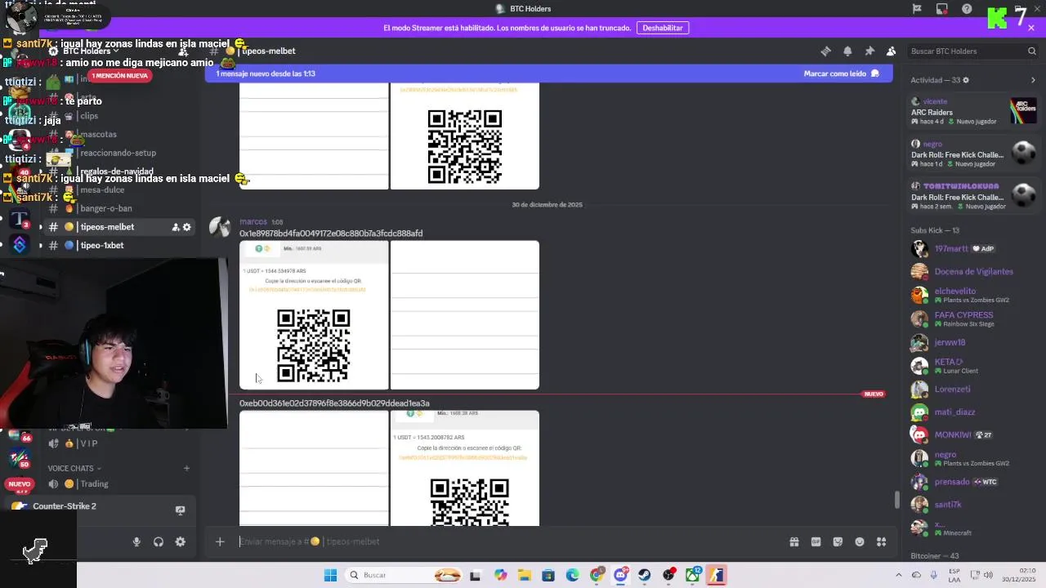Expand the BTC Holders server dropdown
Image resolution: width=1046 pixels, height=588 pixels.
(92, 51)
